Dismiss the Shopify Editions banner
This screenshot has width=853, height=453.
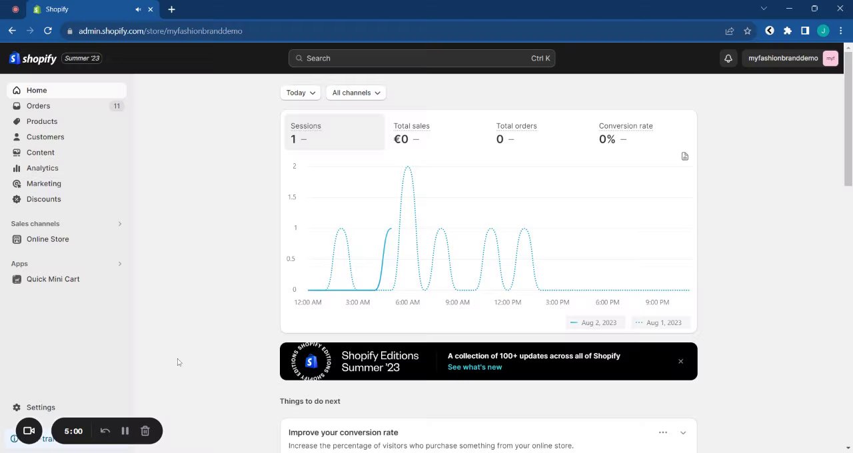click(x=680, y=362)
